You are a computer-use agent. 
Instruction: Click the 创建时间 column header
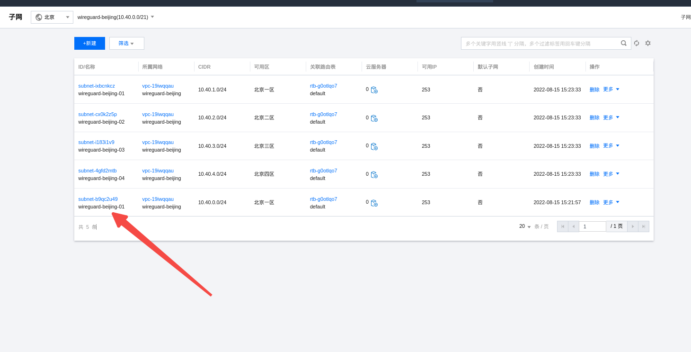(544, 67)
